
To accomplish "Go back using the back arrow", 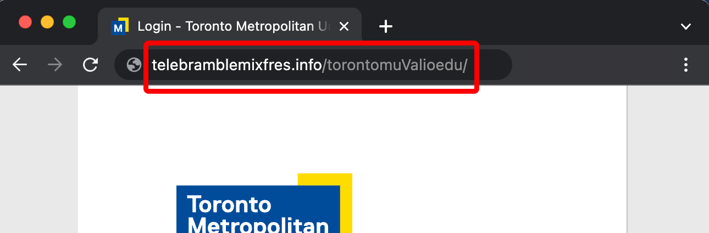I will click(20, 65).
